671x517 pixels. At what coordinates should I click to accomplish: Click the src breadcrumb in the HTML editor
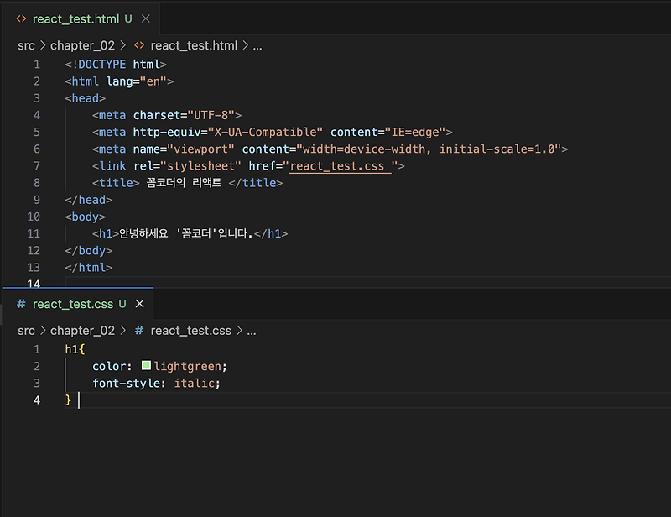point(26,46)
